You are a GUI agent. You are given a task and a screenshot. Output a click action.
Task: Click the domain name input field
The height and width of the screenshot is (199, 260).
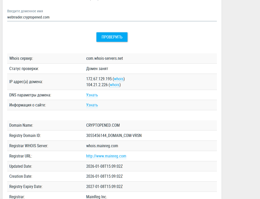112,17
